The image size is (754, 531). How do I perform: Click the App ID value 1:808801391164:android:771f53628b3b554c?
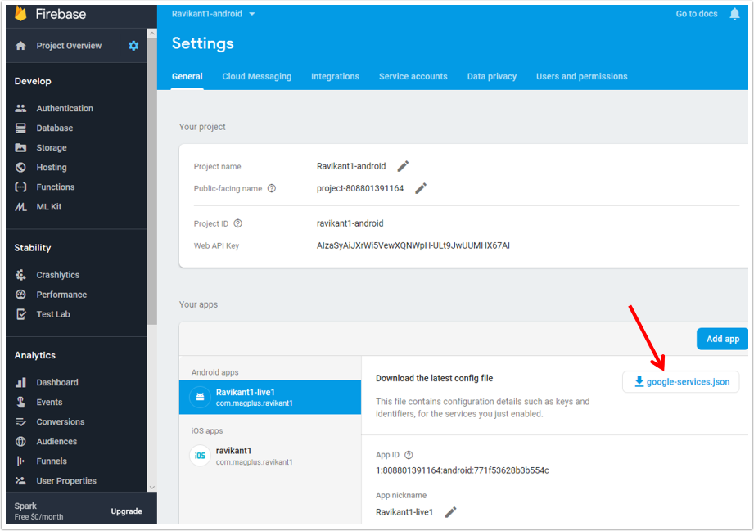pos(462,470)
